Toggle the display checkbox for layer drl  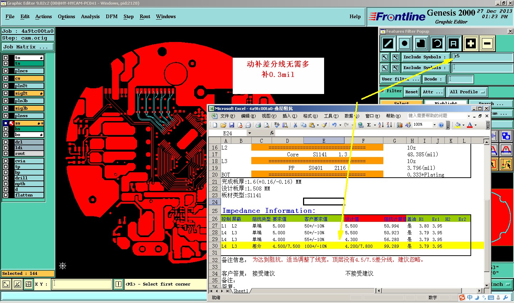(6, 142)
